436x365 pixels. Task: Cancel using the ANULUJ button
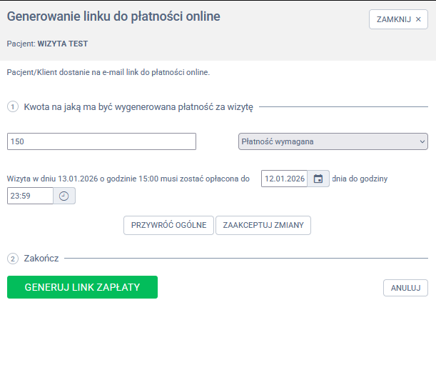pos(405,288)
